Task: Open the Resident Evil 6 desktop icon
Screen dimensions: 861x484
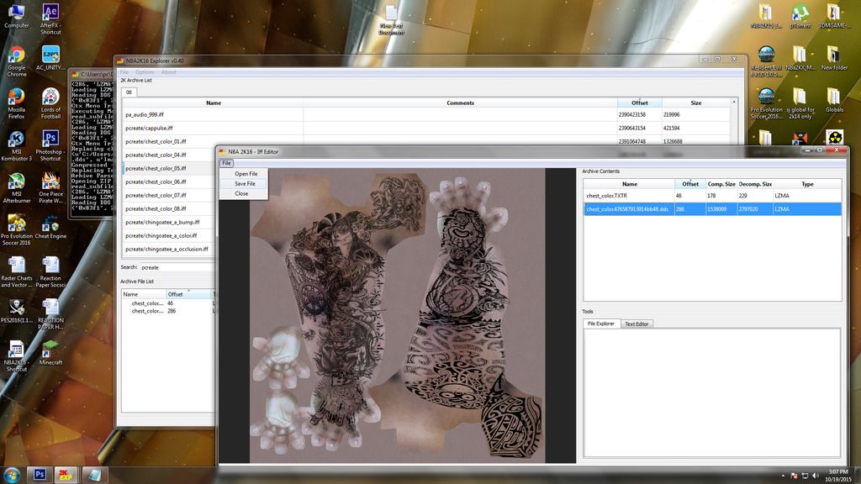Action: coord(766,61)
